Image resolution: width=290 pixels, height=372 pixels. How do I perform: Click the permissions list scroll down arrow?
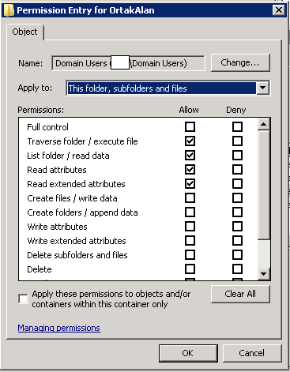(x=264, y=274)
